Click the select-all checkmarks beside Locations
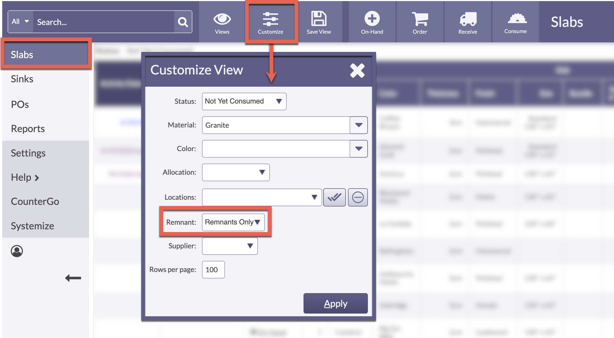The width and height of the screenshot is (614, 338). pyautogui.click(x=335, y=197)
